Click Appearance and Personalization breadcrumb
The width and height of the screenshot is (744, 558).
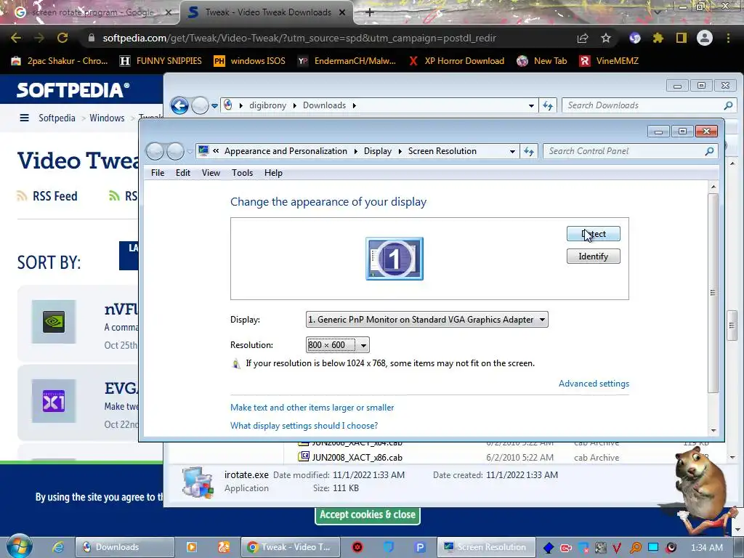tap(286, 151)
